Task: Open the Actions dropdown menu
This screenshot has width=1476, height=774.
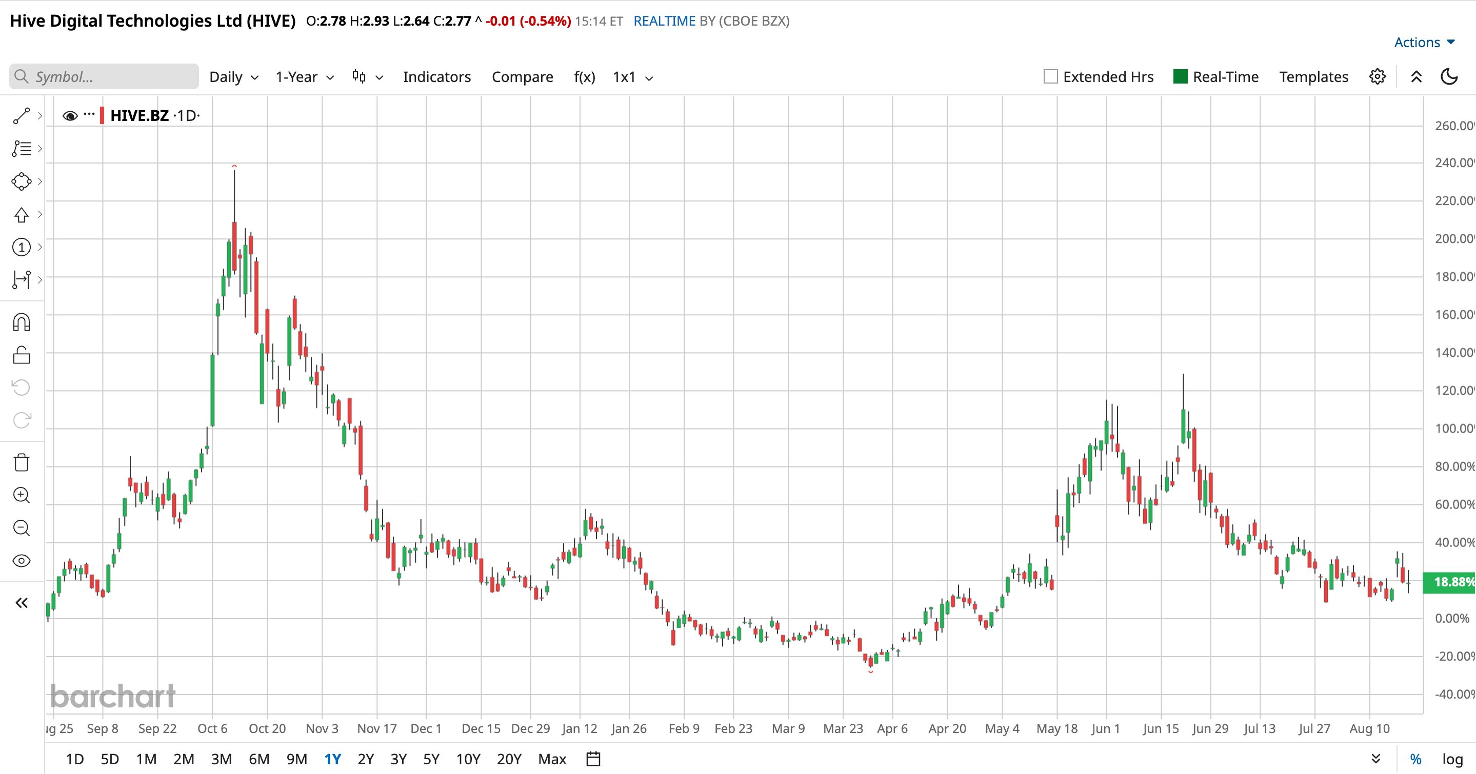Action: (1424, 43)
